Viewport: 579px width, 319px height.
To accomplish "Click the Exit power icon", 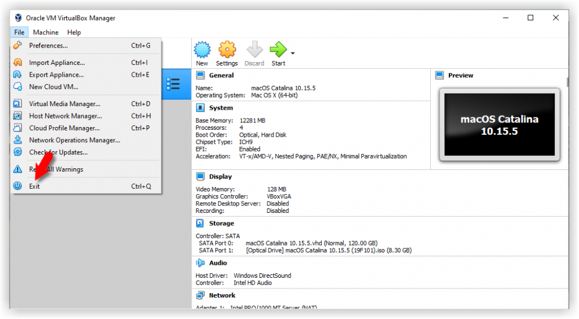I will [x=18, y=186].
